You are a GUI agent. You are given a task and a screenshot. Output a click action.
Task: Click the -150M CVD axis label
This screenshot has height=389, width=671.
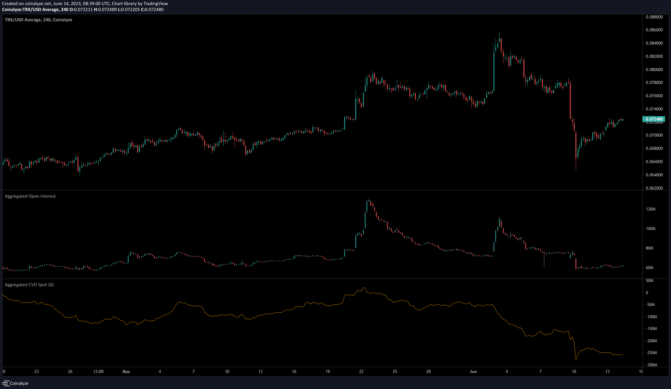[651, 329]
